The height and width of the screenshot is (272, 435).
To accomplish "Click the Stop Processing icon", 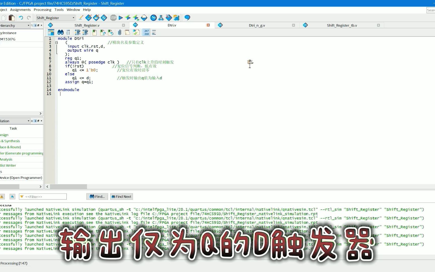I will pyautogui.click(x=113, y=18).
